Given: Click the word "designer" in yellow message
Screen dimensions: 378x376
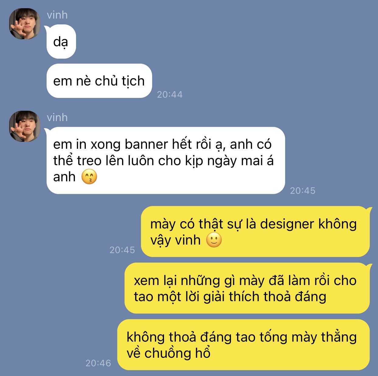Looking at the screenshot, I should 287,224.
